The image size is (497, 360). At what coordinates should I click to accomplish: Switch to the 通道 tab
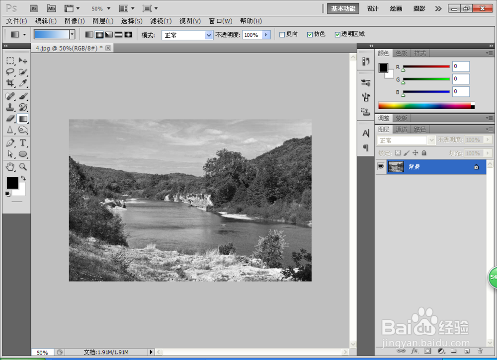click(402, 130)
